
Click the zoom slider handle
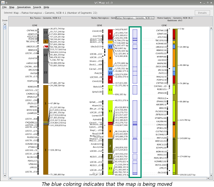click(5, 27)
